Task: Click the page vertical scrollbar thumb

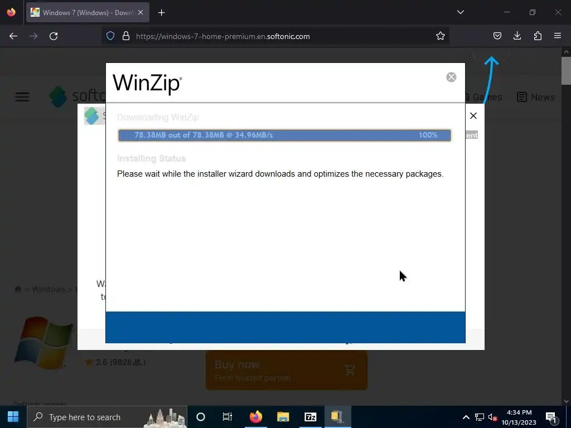Action: tap(566, 71)
